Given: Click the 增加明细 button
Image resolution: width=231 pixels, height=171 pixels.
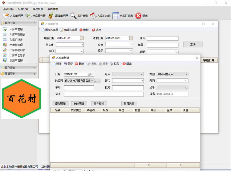Looking at the screenshot, I should 60,104.
